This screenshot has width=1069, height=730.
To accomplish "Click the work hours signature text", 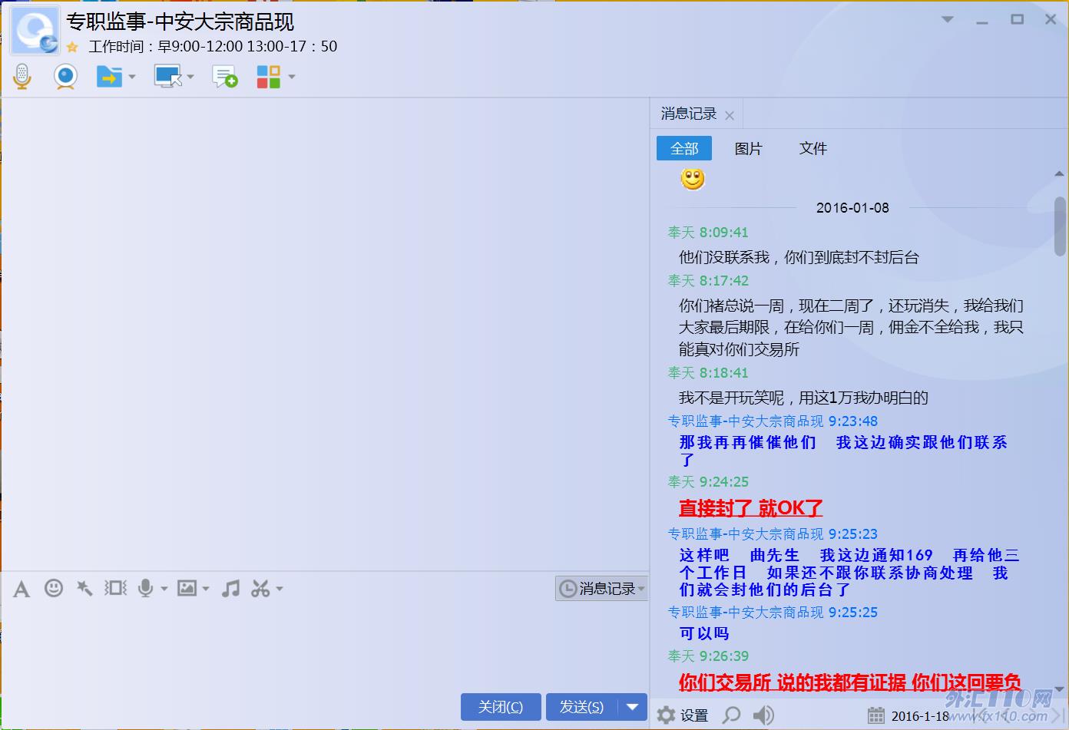I will pyautogui.click(x=213, y=47).
